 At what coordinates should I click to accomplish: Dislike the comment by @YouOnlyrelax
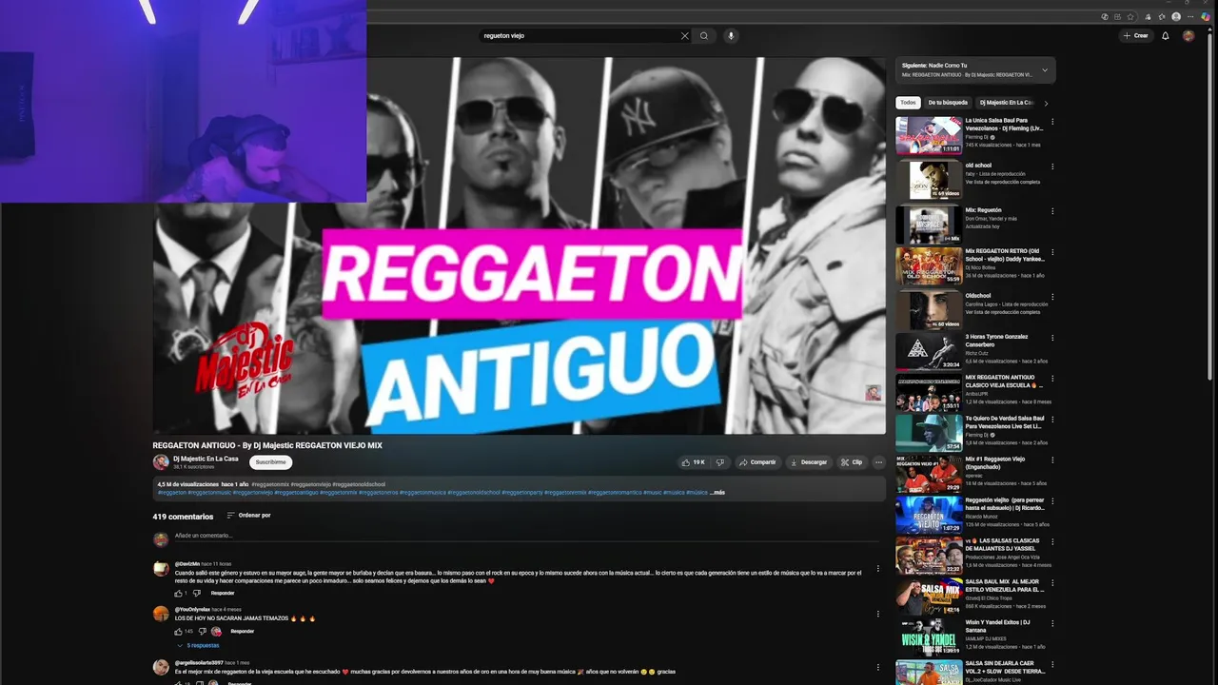pos(202,631)
